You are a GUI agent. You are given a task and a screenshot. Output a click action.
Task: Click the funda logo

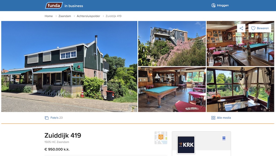coord(54,5)
